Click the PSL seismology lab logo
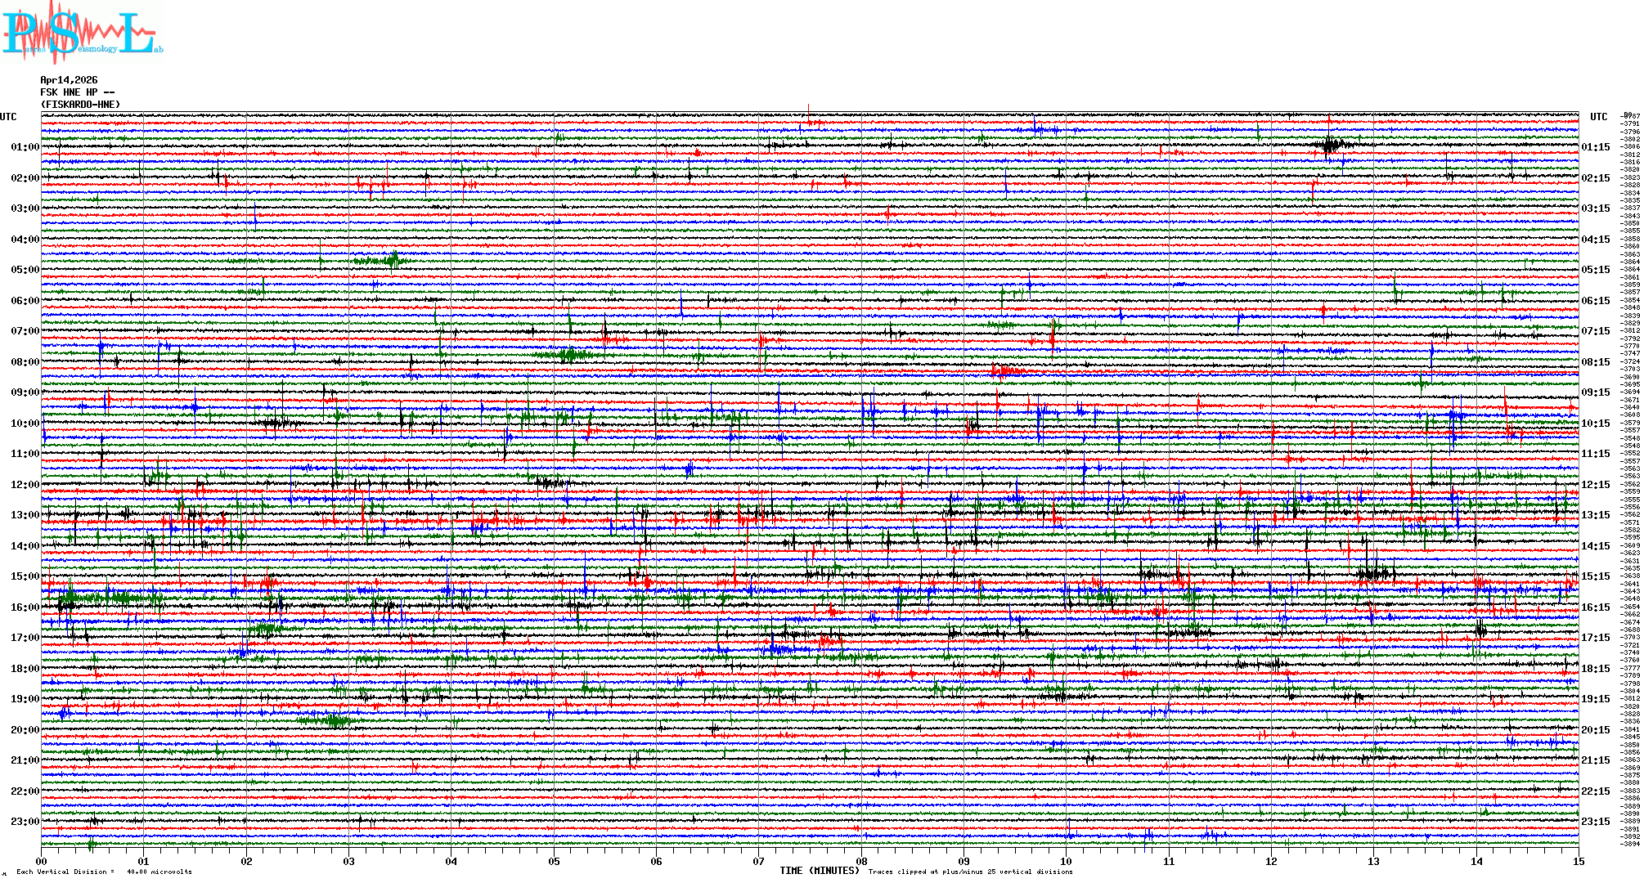 (82, 34)
